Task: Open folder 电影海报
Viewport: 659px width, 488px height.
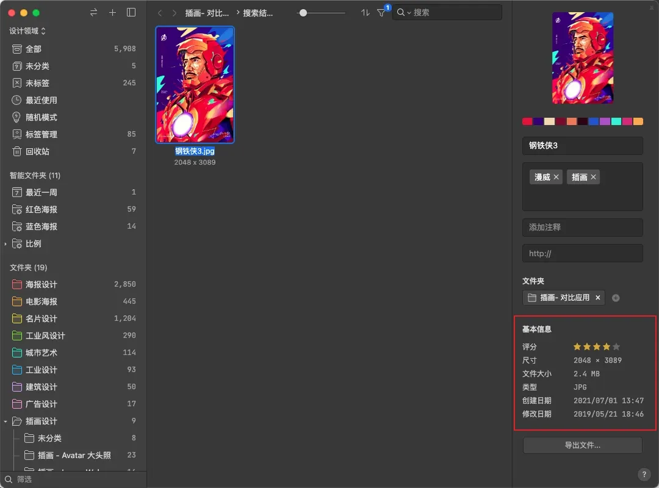Action: pyautogui.click(x=73, y=301)
